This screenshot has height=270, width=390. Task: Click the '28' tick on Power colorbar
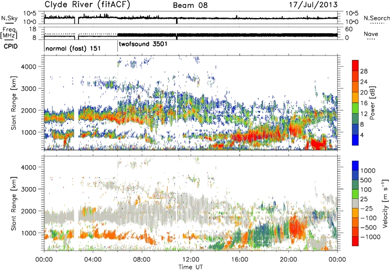364,71
